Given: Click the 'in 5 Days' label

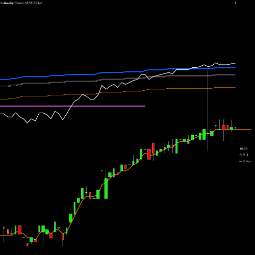Looking at the screenshot, I should tap(245, 161).
